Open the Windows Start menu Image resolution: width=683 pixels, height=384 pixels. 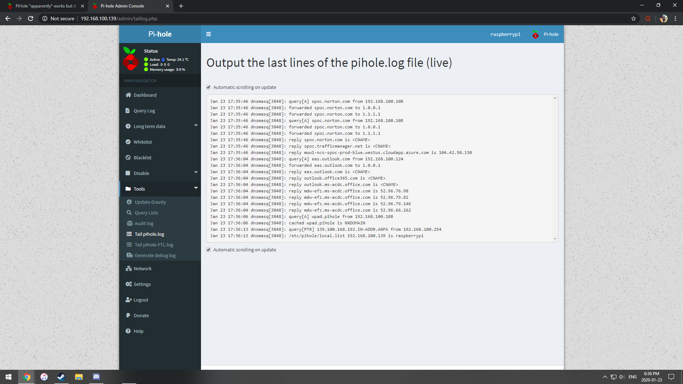click(9, 377)
